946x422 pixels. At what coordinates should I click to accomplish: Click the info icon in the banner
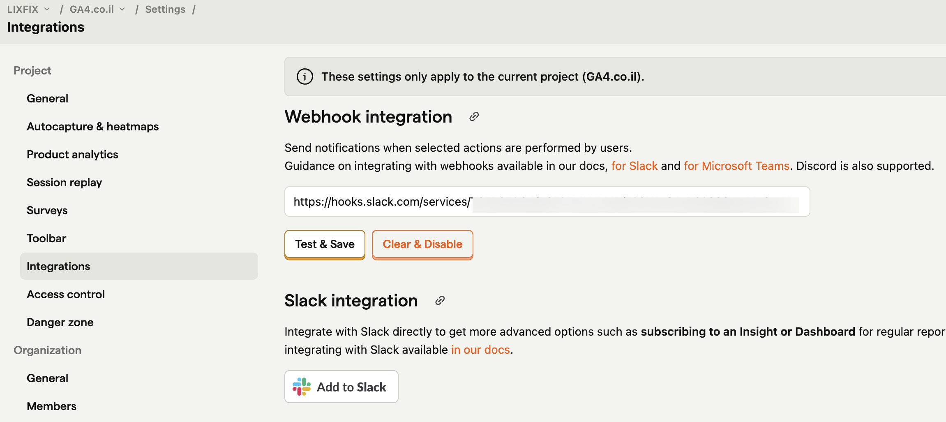(x=305, y=77)
